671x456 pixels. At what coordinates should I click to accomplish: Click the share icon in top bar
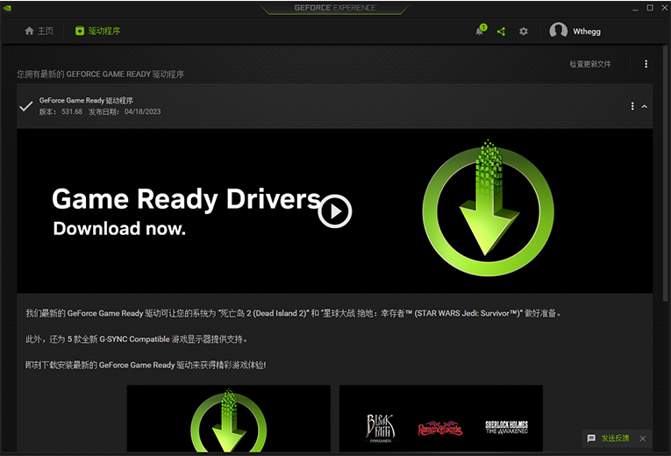point(501,32)
